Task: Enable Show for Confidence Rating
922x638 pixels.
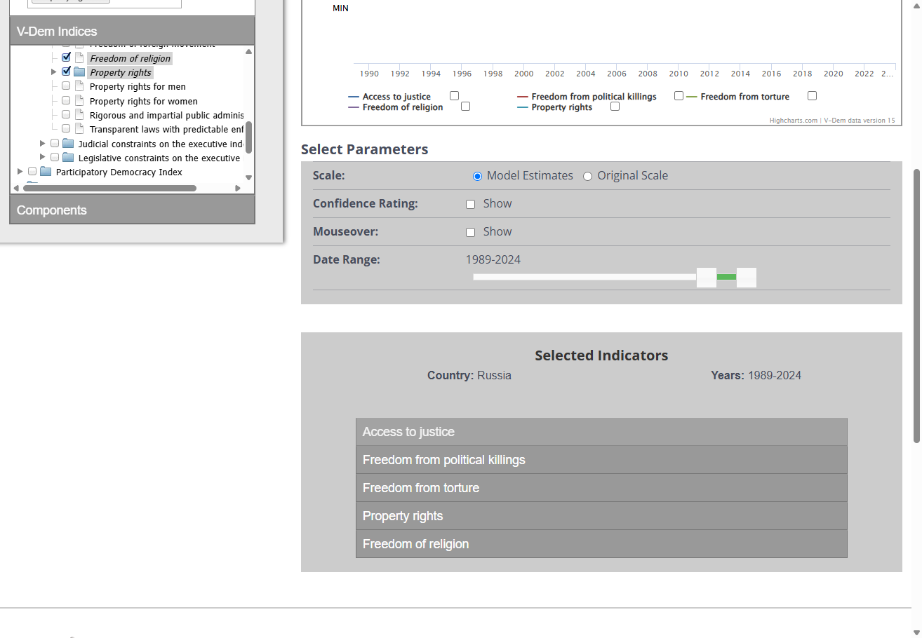Action: [471, 204]
